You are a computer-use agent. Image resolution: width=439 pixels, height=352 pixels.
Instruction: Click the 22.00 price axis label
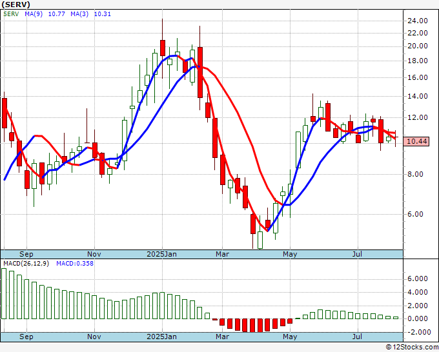pos(418,33)
